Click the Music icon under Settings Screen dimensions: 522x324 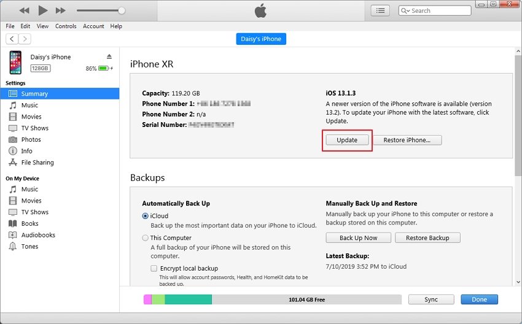pyautogui.click(x=13, y=106)
